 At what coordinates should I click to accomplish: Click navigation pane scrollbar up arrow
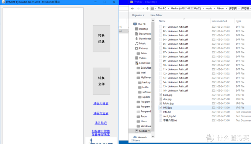153,20
